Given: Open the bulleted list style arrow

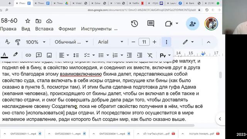Looking at the screenshot, I should coord(108,55).
